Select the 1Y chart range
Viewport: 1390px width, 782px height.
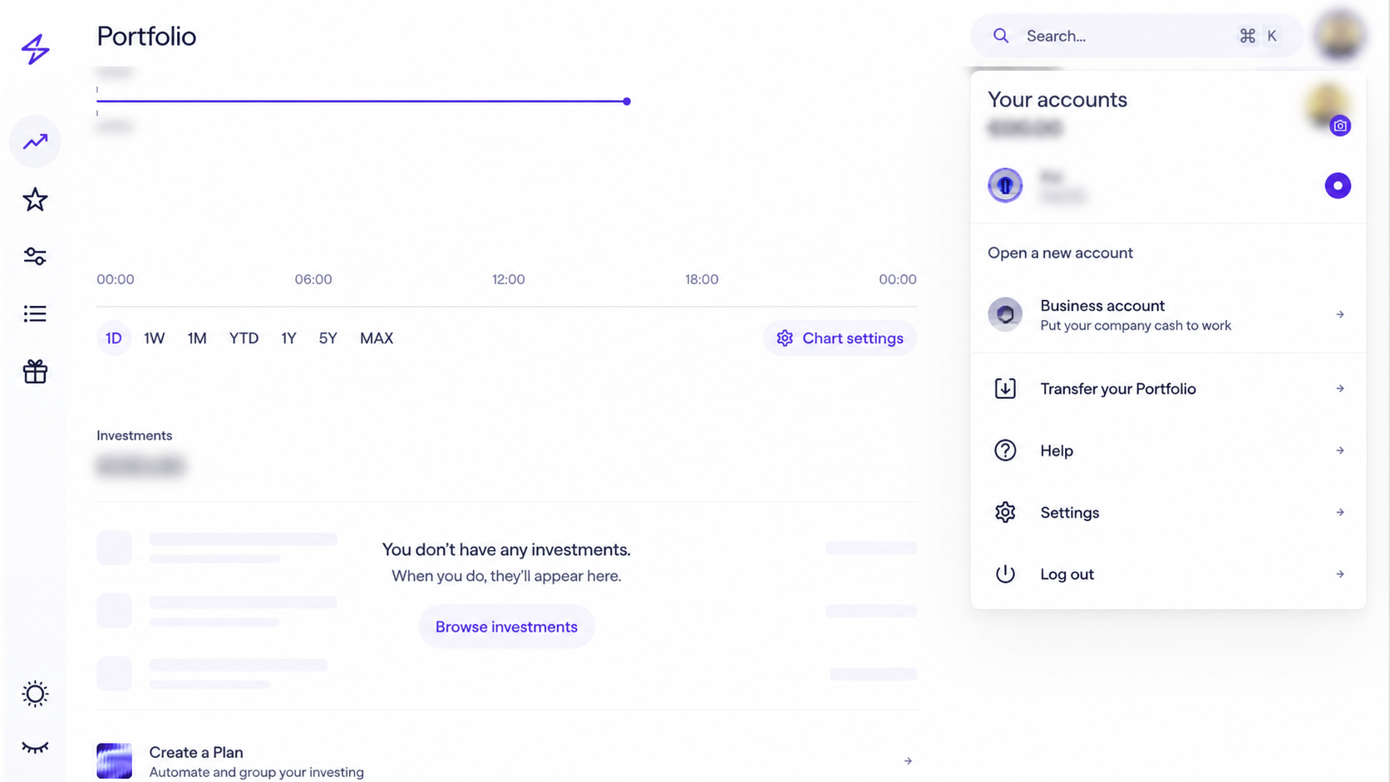coord(288,338)
